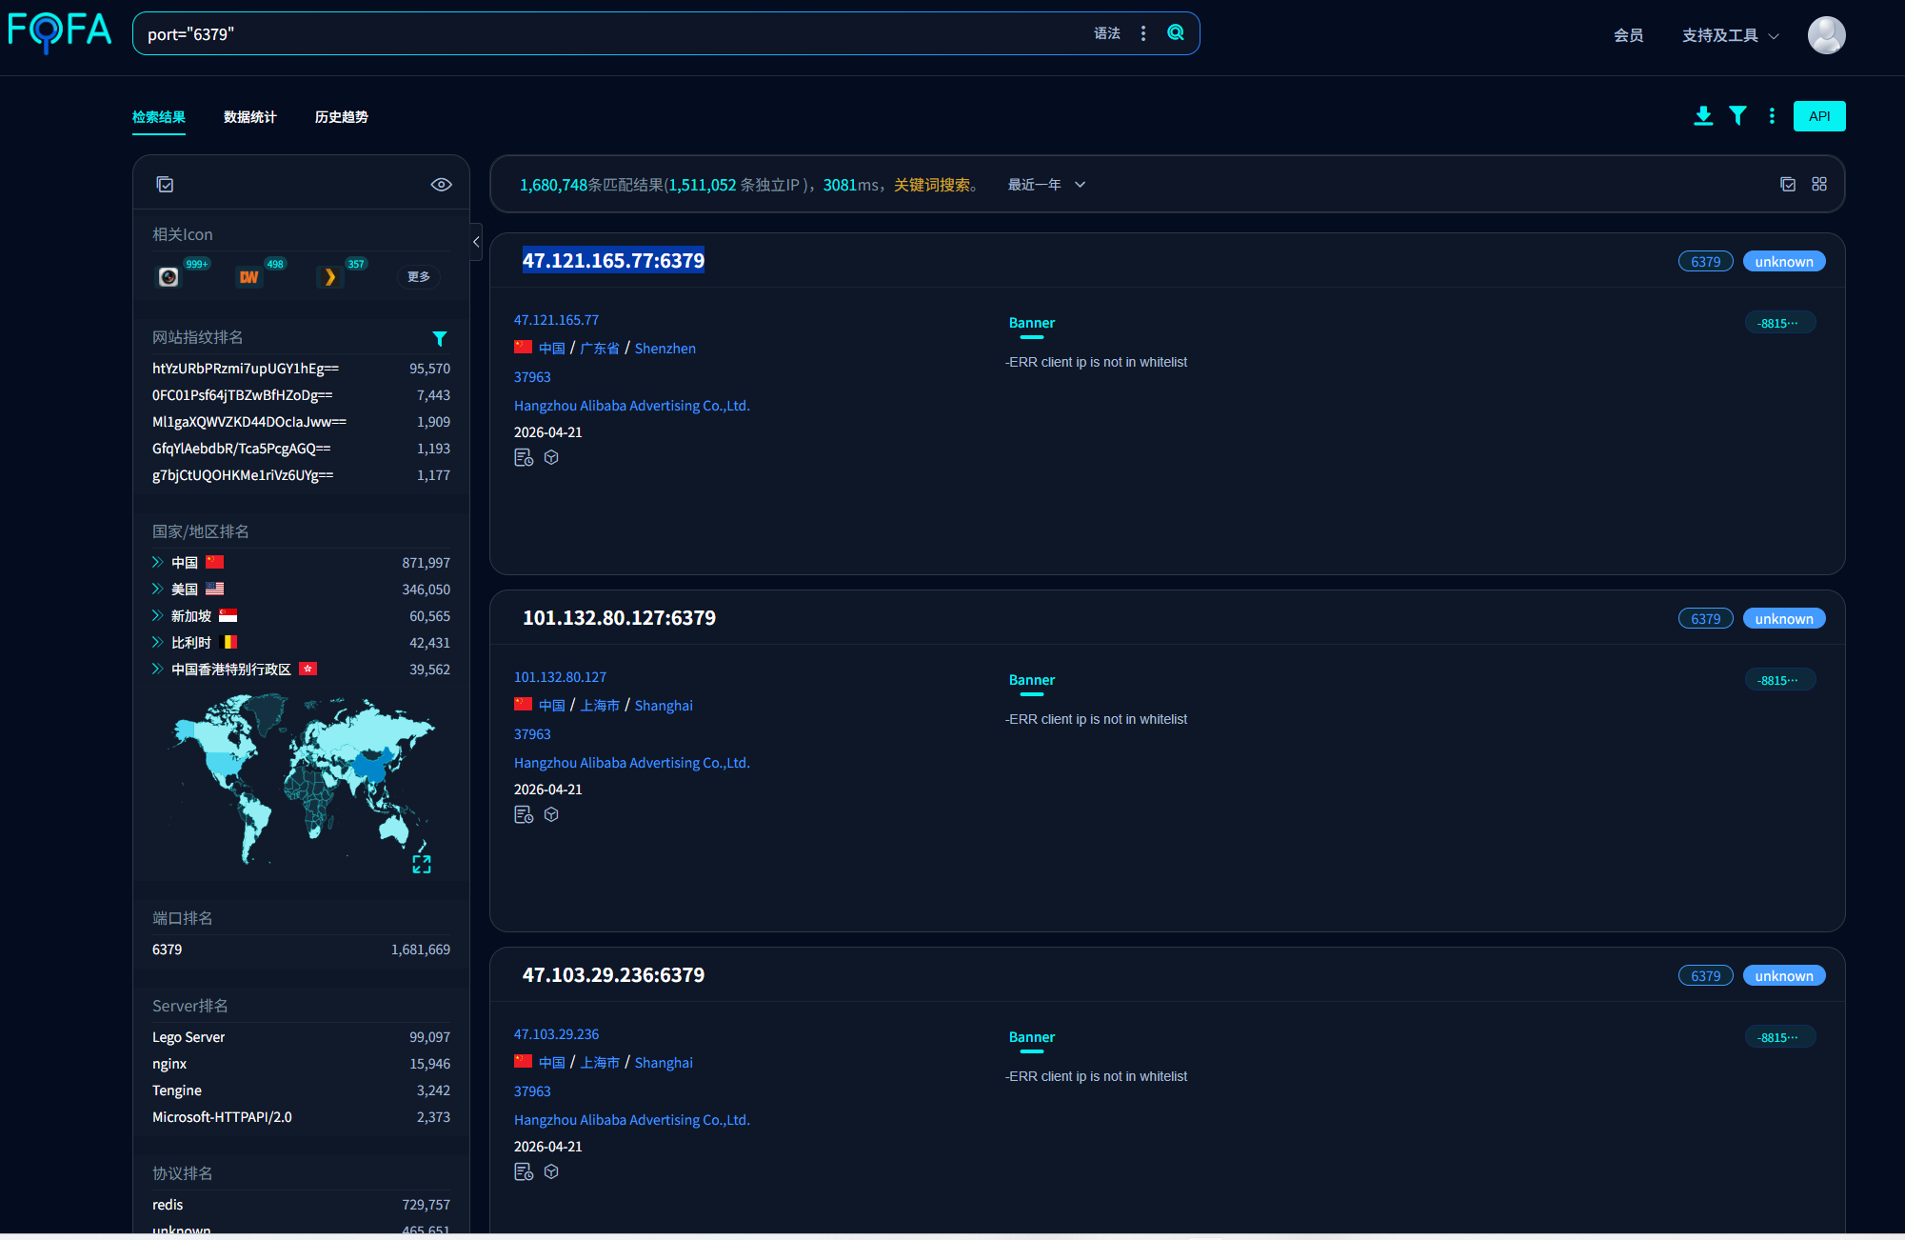The width and height of the screenshot is (1905, 1240).
Task: Click the blue unknown tag on first result
Action: pos(1784,262)
